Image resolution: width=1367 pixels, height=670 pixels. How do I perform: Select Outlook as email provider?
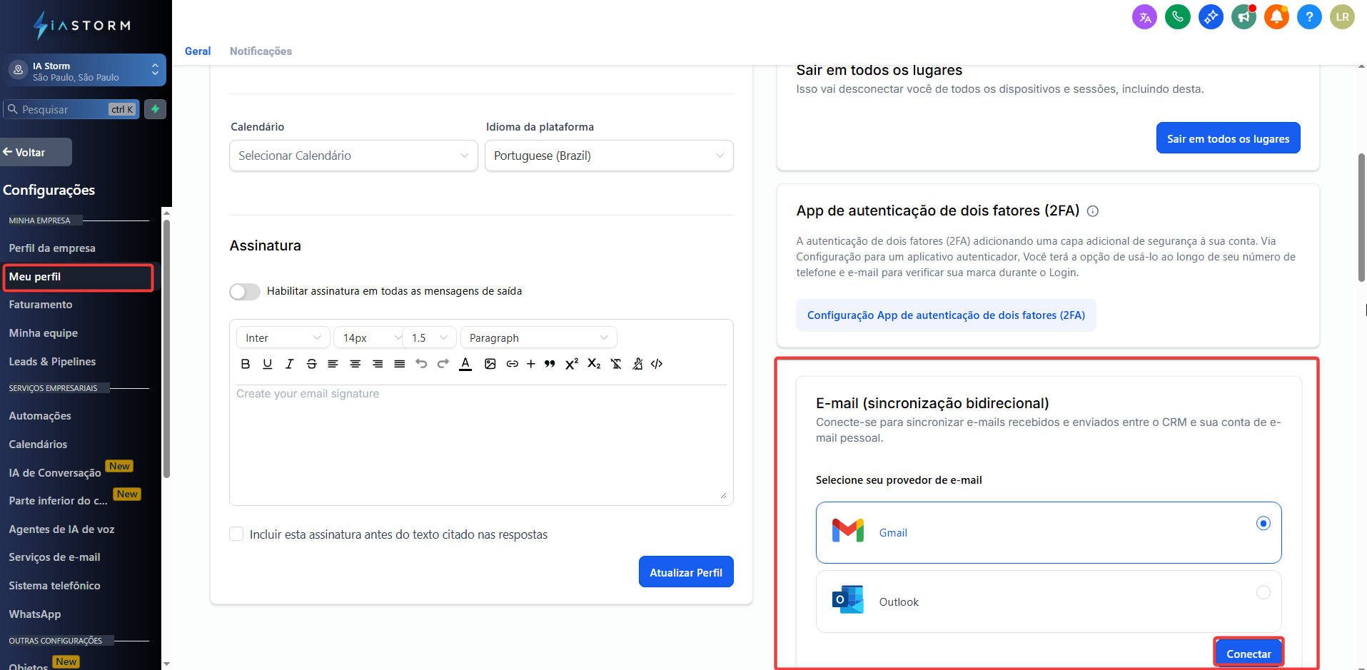(1263, 593)
